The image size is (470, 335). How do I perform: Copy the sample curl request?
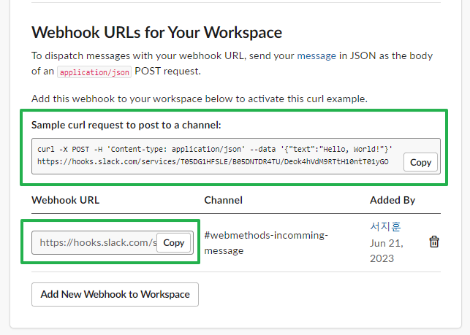point(420,162)
